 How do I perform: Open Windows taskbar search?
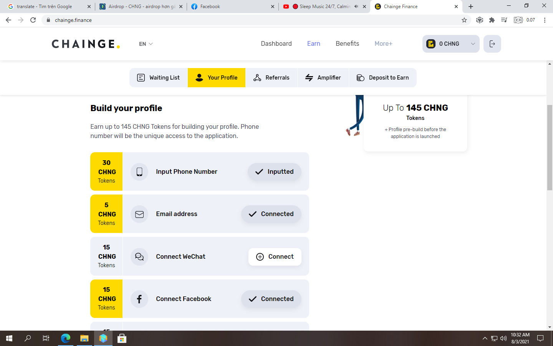tap(28, 338)
